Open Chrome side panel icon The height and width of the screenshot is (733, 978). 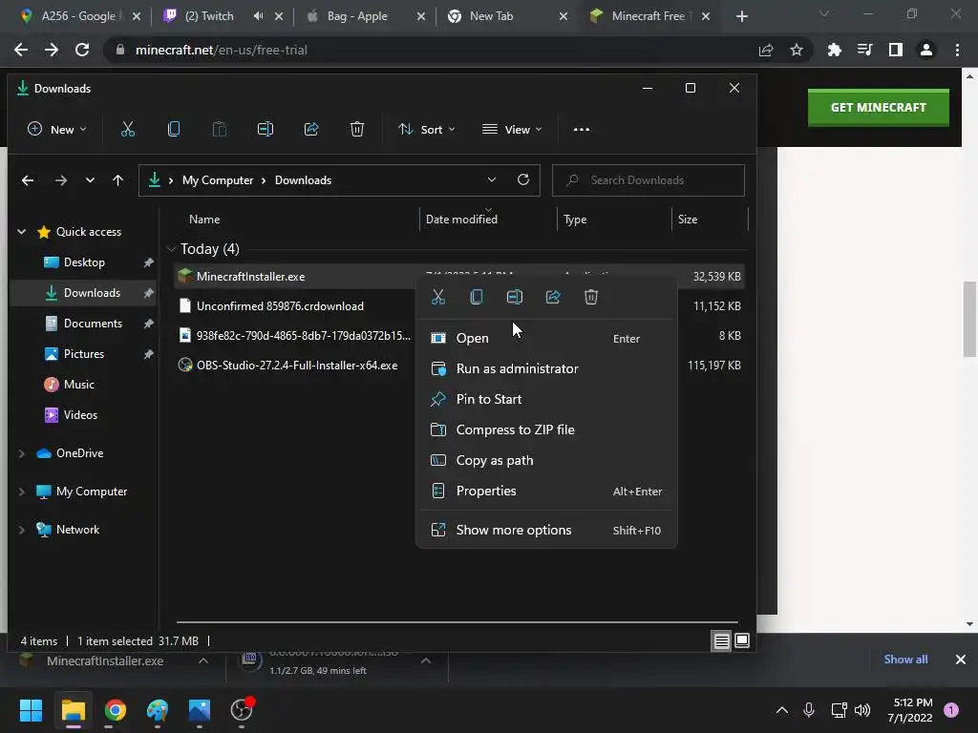[x=896, y=50]
